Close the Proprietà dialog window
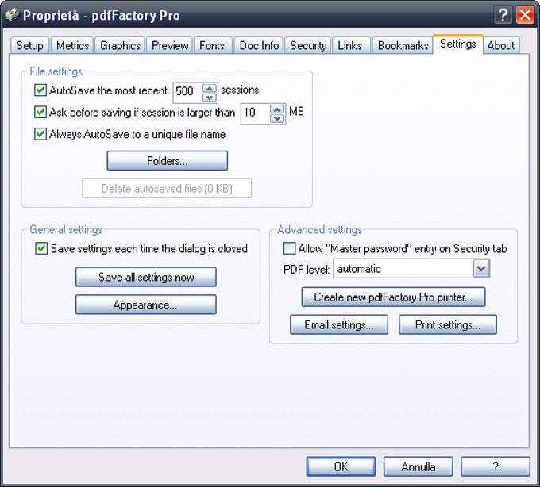 point(525,15)
